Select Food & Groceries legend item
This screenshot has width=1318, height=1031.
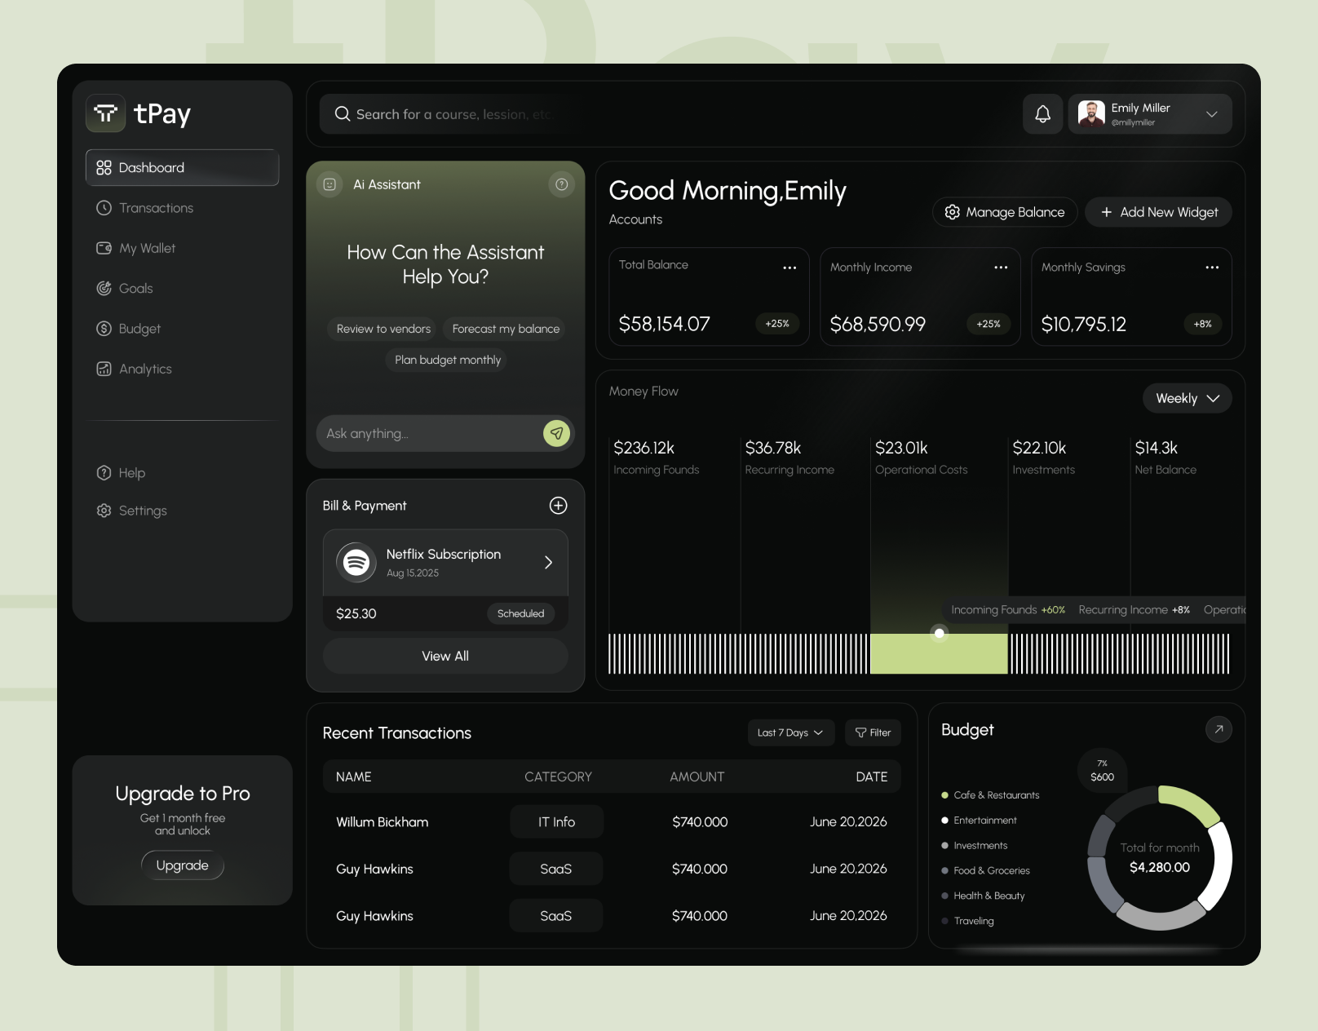(x=985, y=870)
